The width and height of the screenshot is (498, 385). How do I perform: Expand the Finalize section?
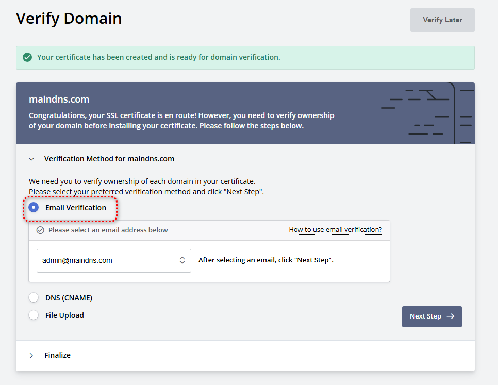pyautogui.click(x=31, y=355)
